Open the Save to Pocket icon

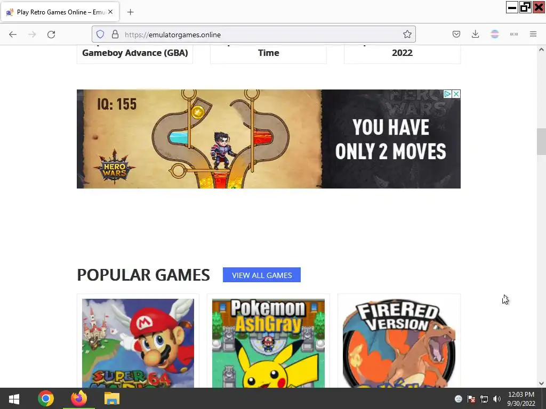[456, 35]
